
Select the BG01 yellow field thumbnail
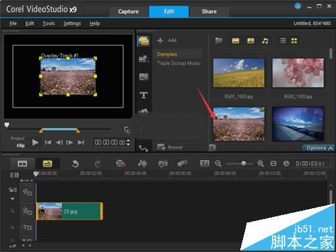click(x=238, y=73)
